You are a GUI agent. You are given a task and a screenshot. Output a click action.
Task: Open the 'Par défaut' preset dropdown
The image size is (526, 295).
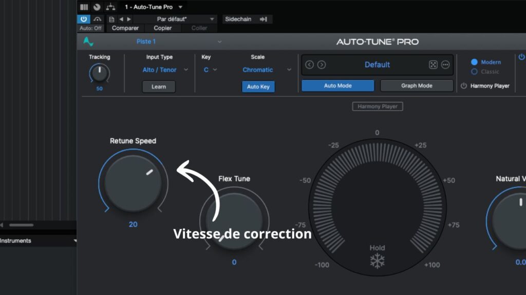click(175, 19)
